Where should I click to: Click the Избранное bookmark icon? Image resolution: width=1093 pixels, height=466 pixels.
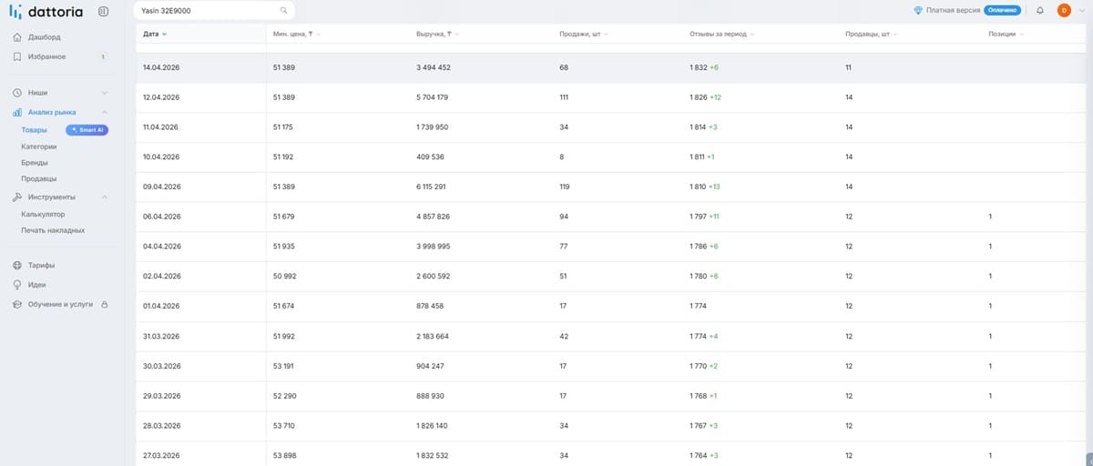pos(17,56)
